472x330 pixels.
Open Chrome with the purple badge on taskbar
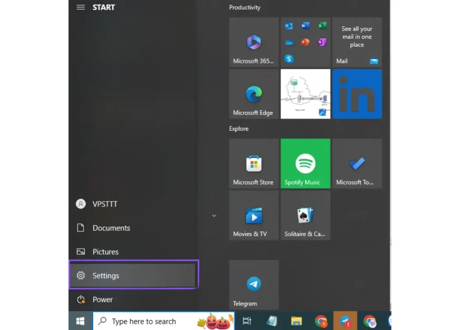tap(370, 321)
